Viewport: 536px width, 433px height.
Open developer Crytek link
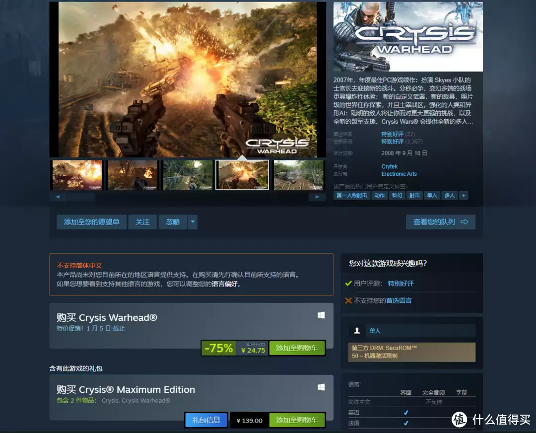pyautogui.click(x=390, y=166)
